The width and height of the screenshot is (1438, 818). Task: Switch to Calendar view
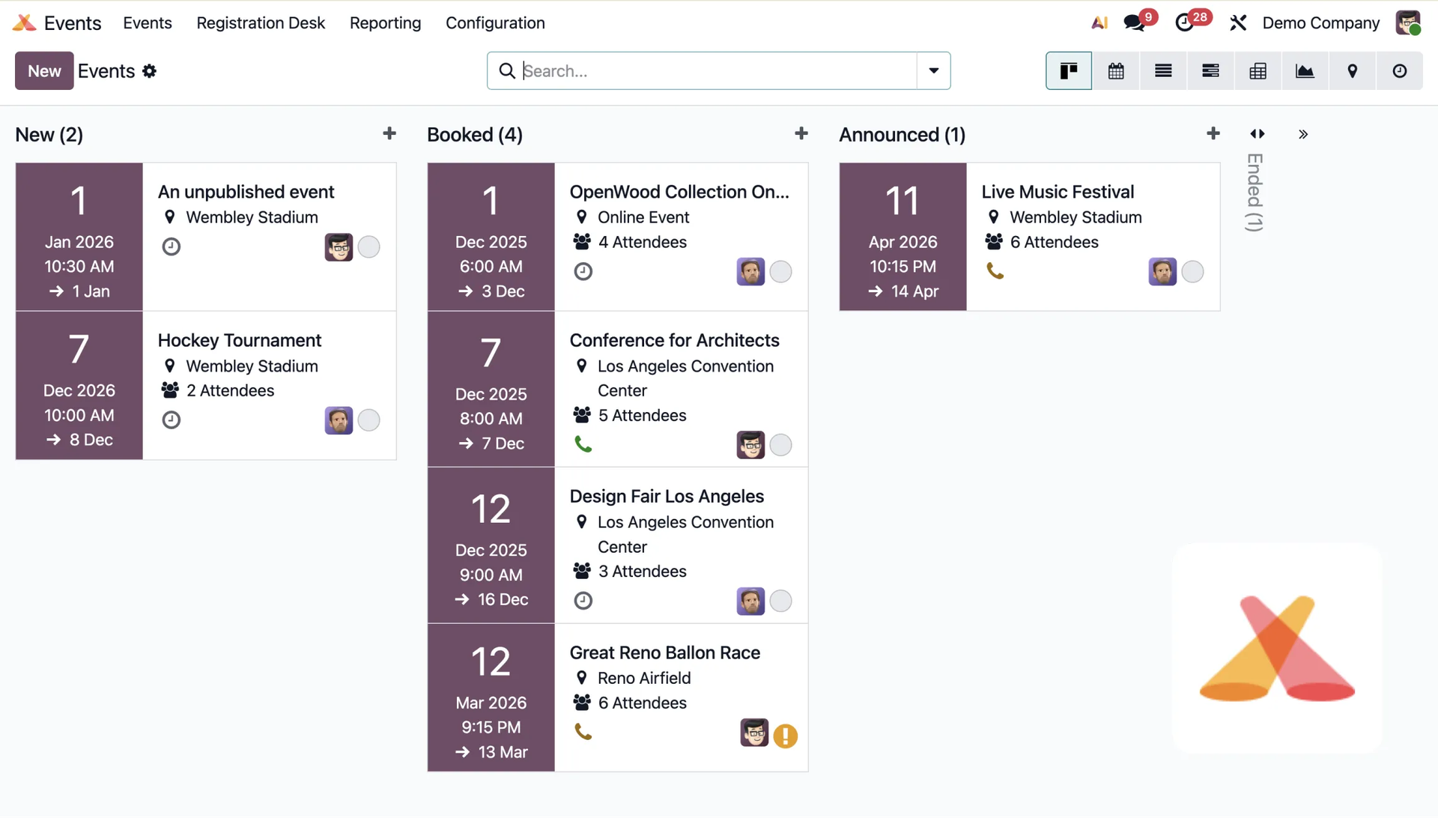click(1116, 71)
